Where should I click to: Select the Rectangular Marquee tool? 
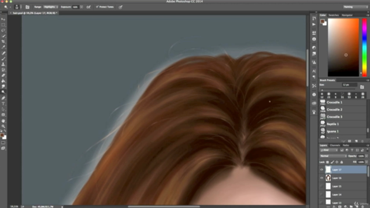3,25
